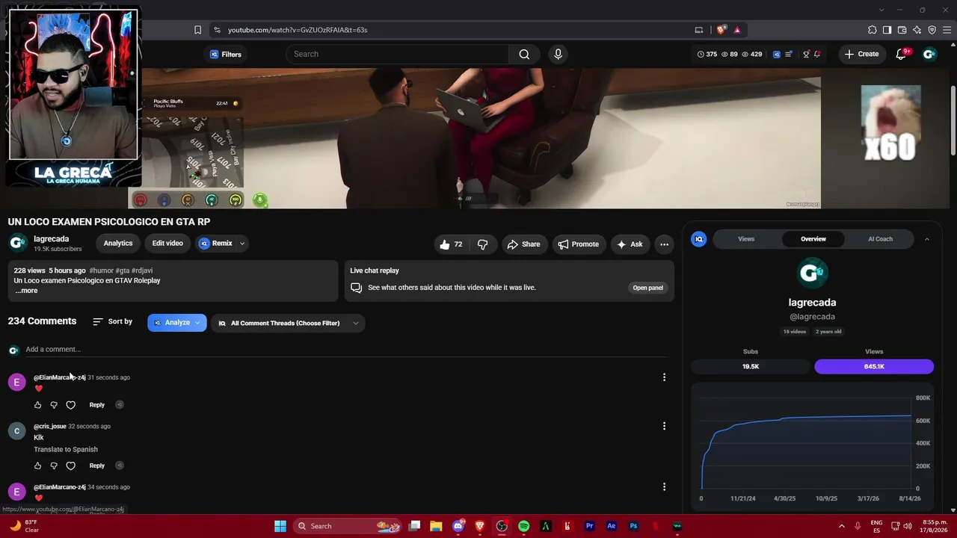Screen dimensions: 957x538
Task: Open the Sort by comments menu
Action: click(x=113, y=321)
